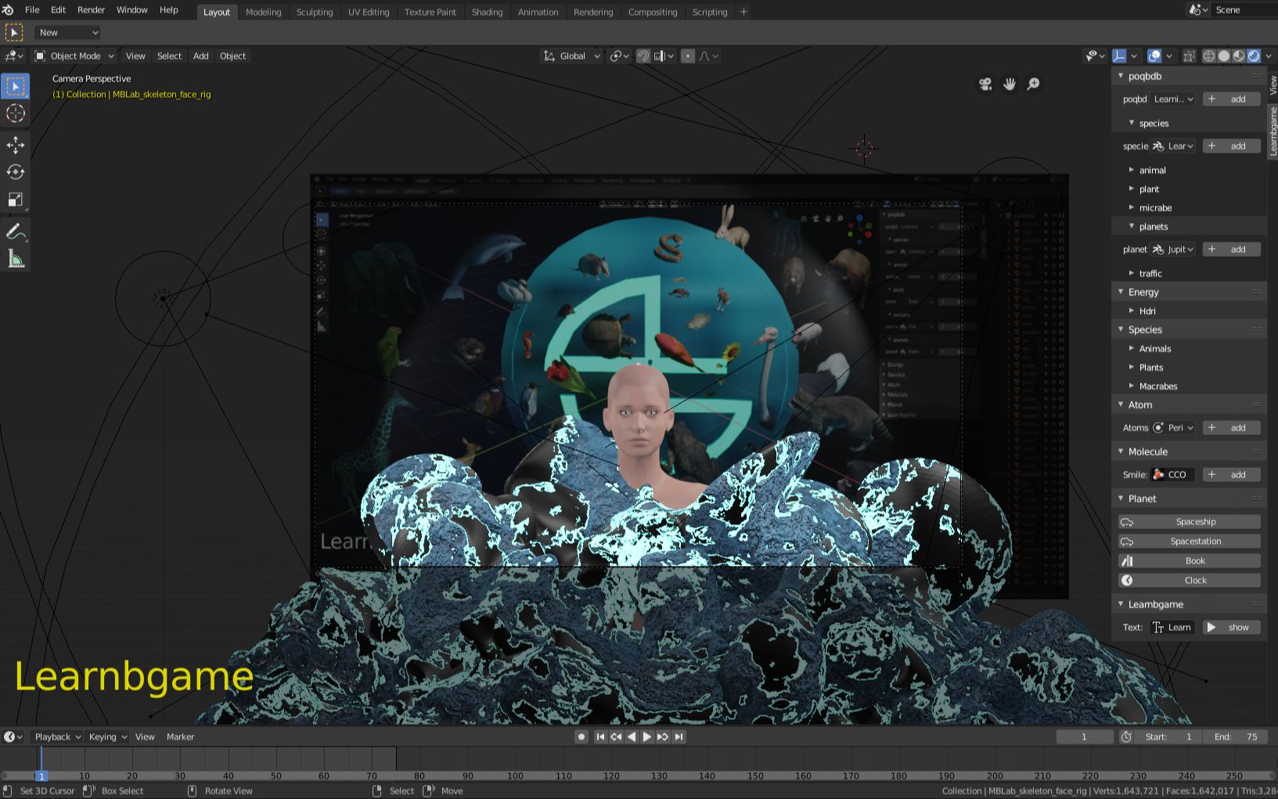Jump to the end frame of timeline
This screenshot has width=1278, height=799.
679,736
